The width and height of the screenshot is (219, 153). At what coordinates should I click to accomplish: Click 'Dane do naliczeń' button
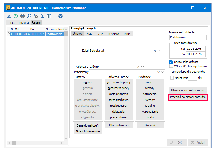click(88, 125)
